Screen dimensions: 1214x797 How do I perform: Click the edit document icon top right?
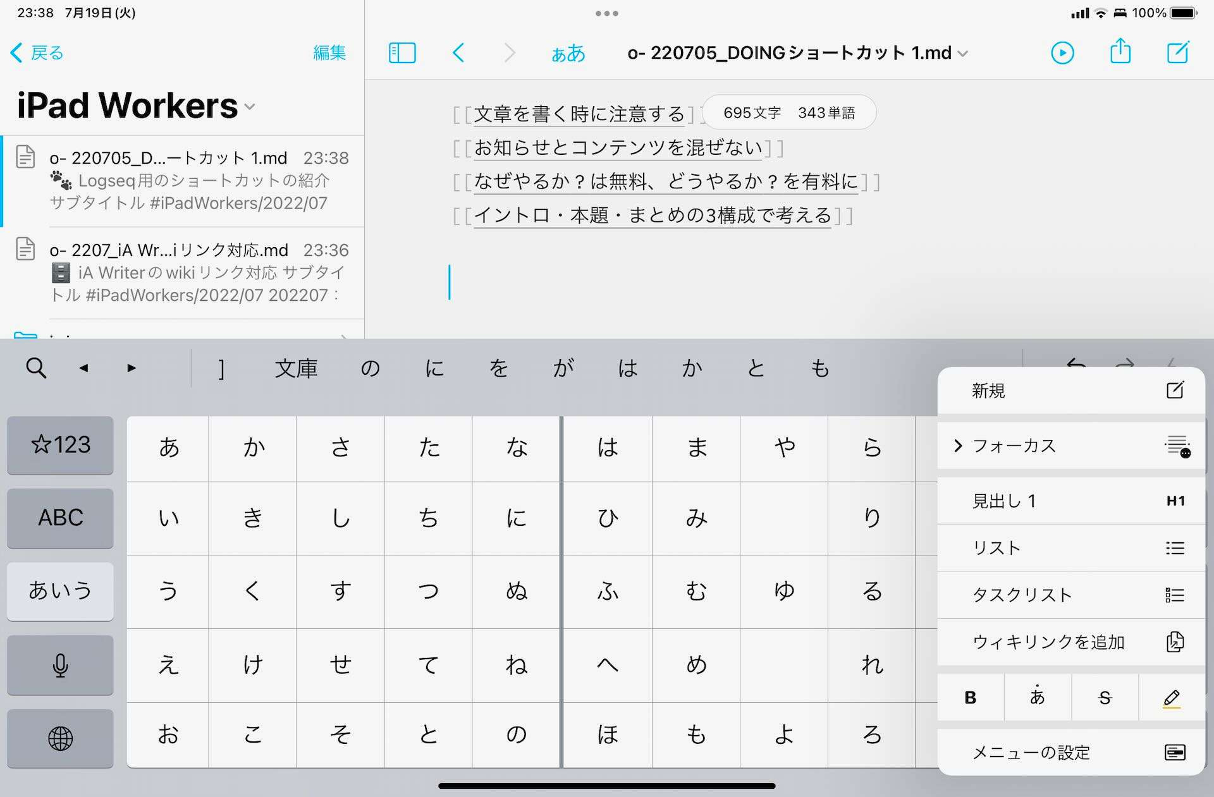[1179, 52]
